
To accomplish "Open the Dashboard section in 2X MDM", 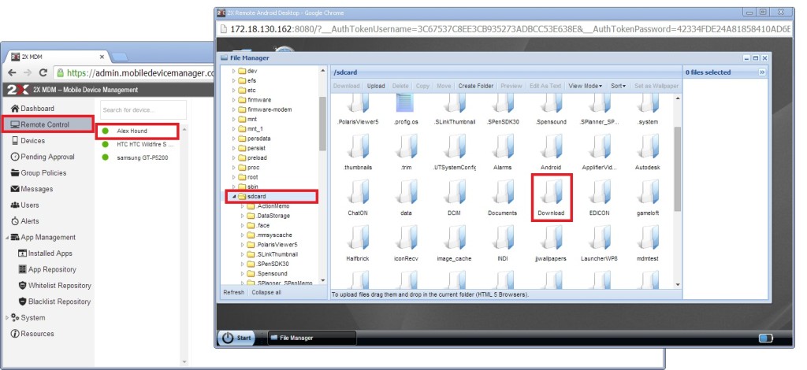I will click(32, 109).
